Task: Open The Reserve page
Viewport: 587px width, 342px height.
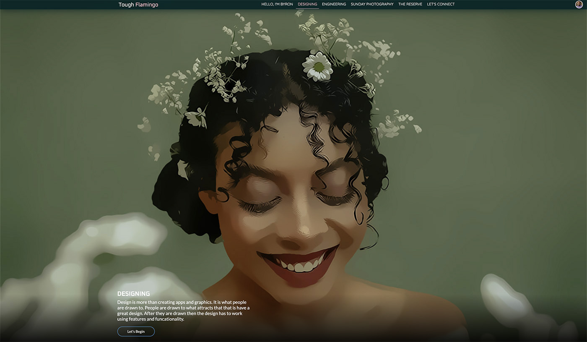Action: click(x=410, y=4)
